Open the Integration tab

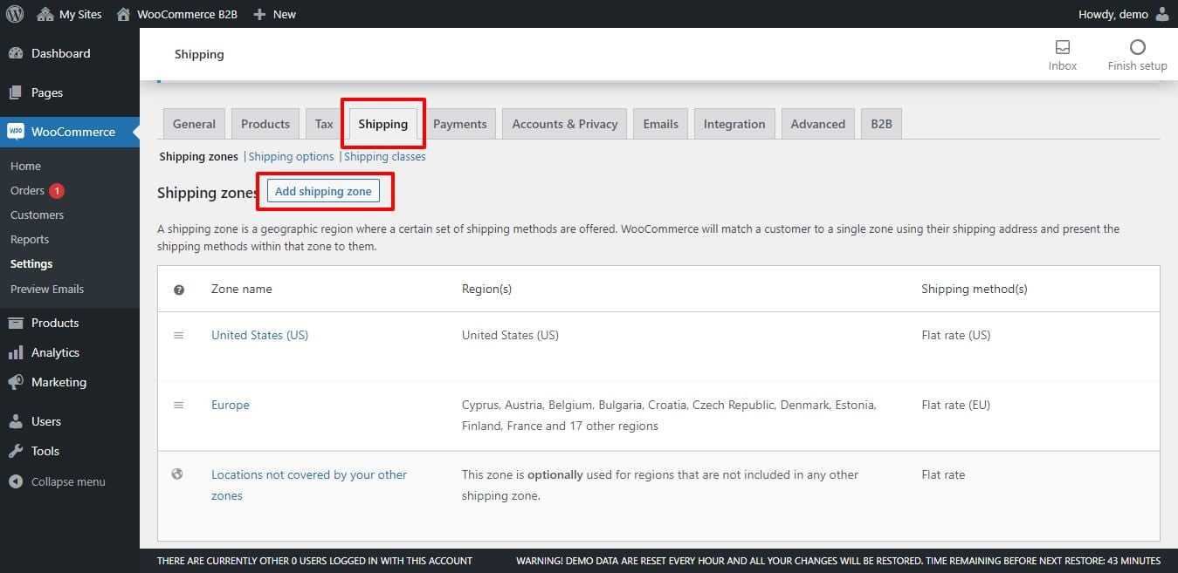734,124
